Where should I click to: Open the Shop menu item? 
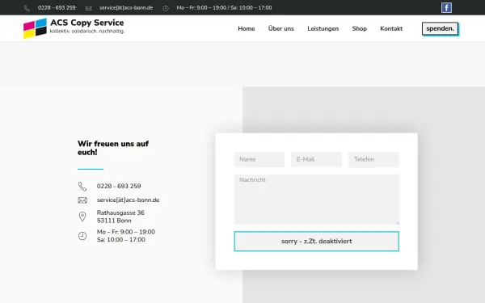coord(360,28)
